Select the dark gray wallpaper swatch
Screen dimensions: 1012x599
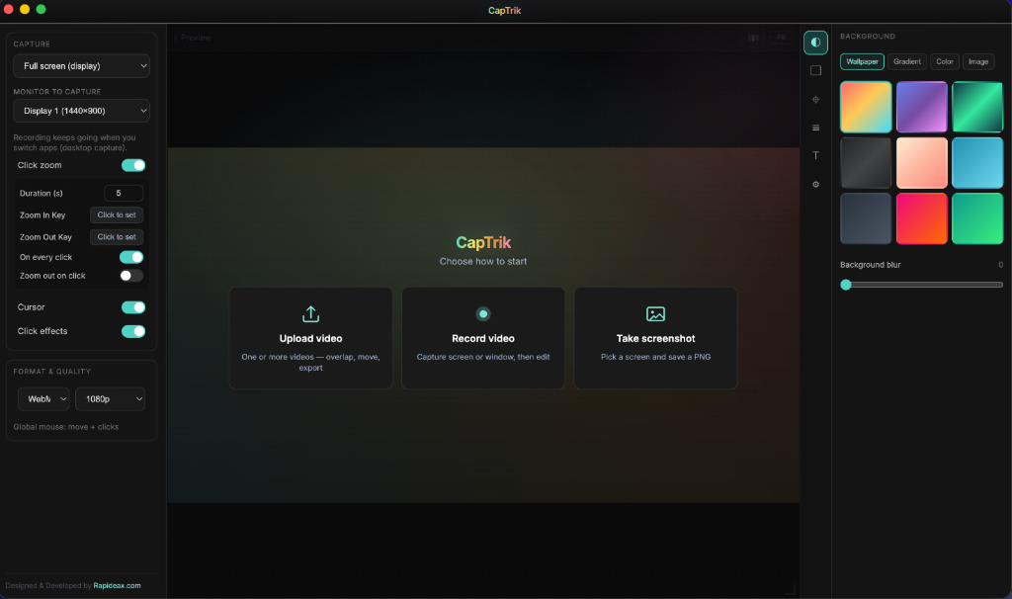coord(866,163)
